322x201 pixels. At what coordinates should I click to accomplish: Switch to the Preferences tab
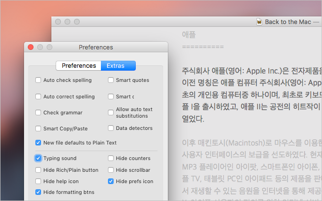[79, 65]
